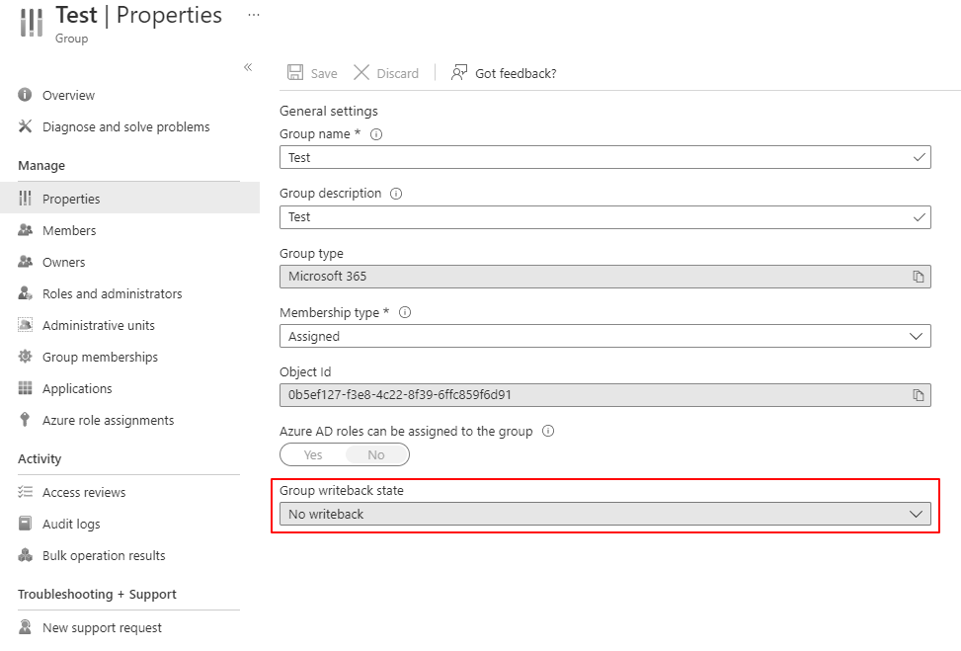
Task: Open Applications in sidebar
Action: pos(77,388)
